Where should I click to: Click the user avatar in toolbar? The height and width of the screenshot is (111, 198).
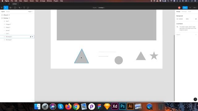coord(179,8)
